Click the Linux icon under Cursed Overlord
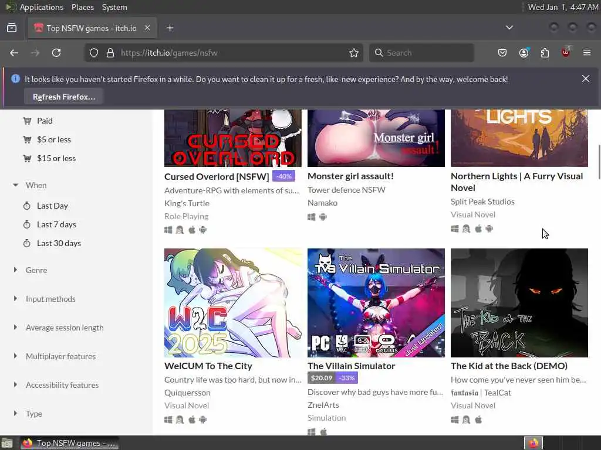The width and height of the screenshot is (601, 450). pyautogui.click(x=180, y=230)
